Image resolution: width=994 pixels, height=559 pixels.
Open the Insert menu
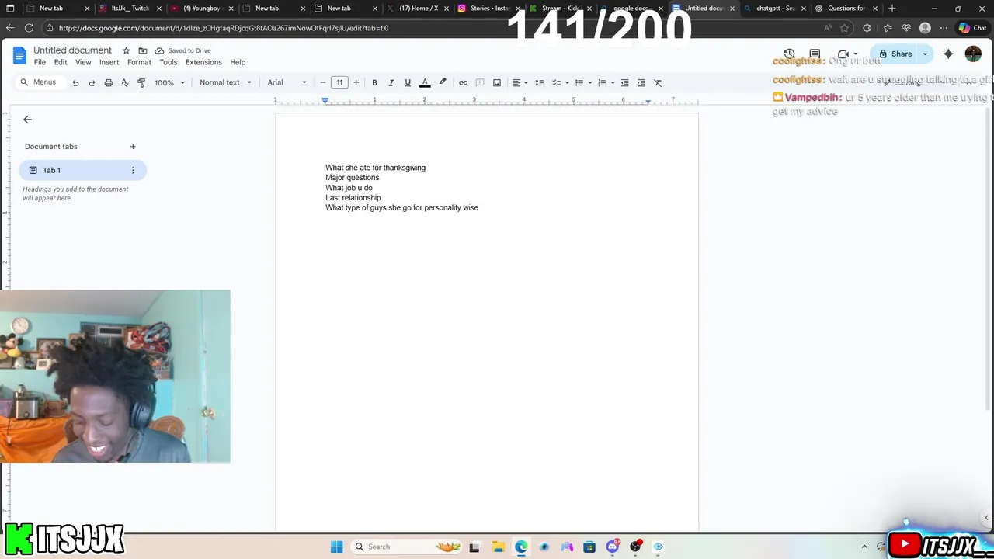[109, 62]
